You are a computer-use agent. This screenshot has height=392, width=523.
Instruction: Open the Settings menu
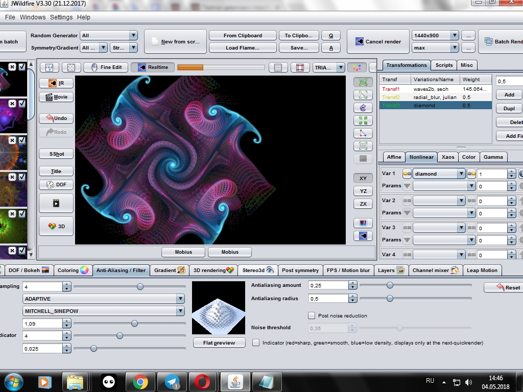[61, 17]
